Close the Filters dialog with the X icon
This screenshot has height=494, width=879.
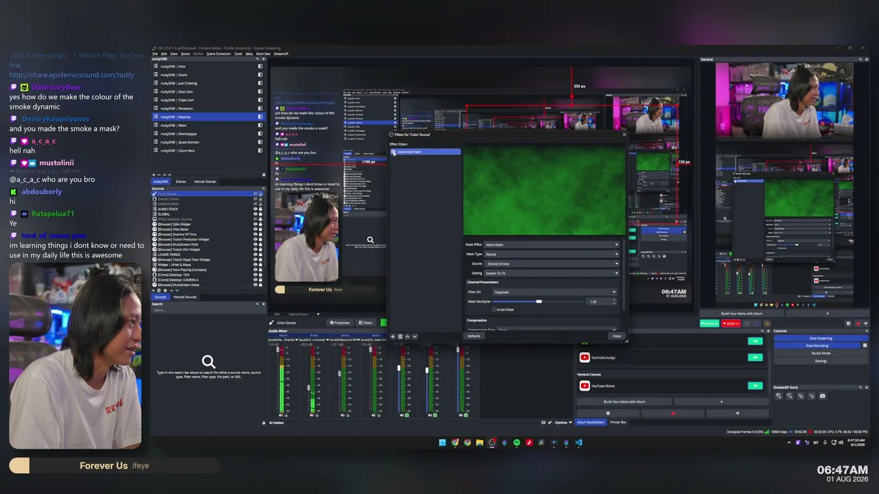[x=624, y=134]
